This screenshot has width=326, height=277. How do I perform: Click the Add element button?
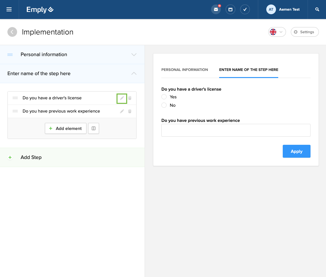[66, 128]
